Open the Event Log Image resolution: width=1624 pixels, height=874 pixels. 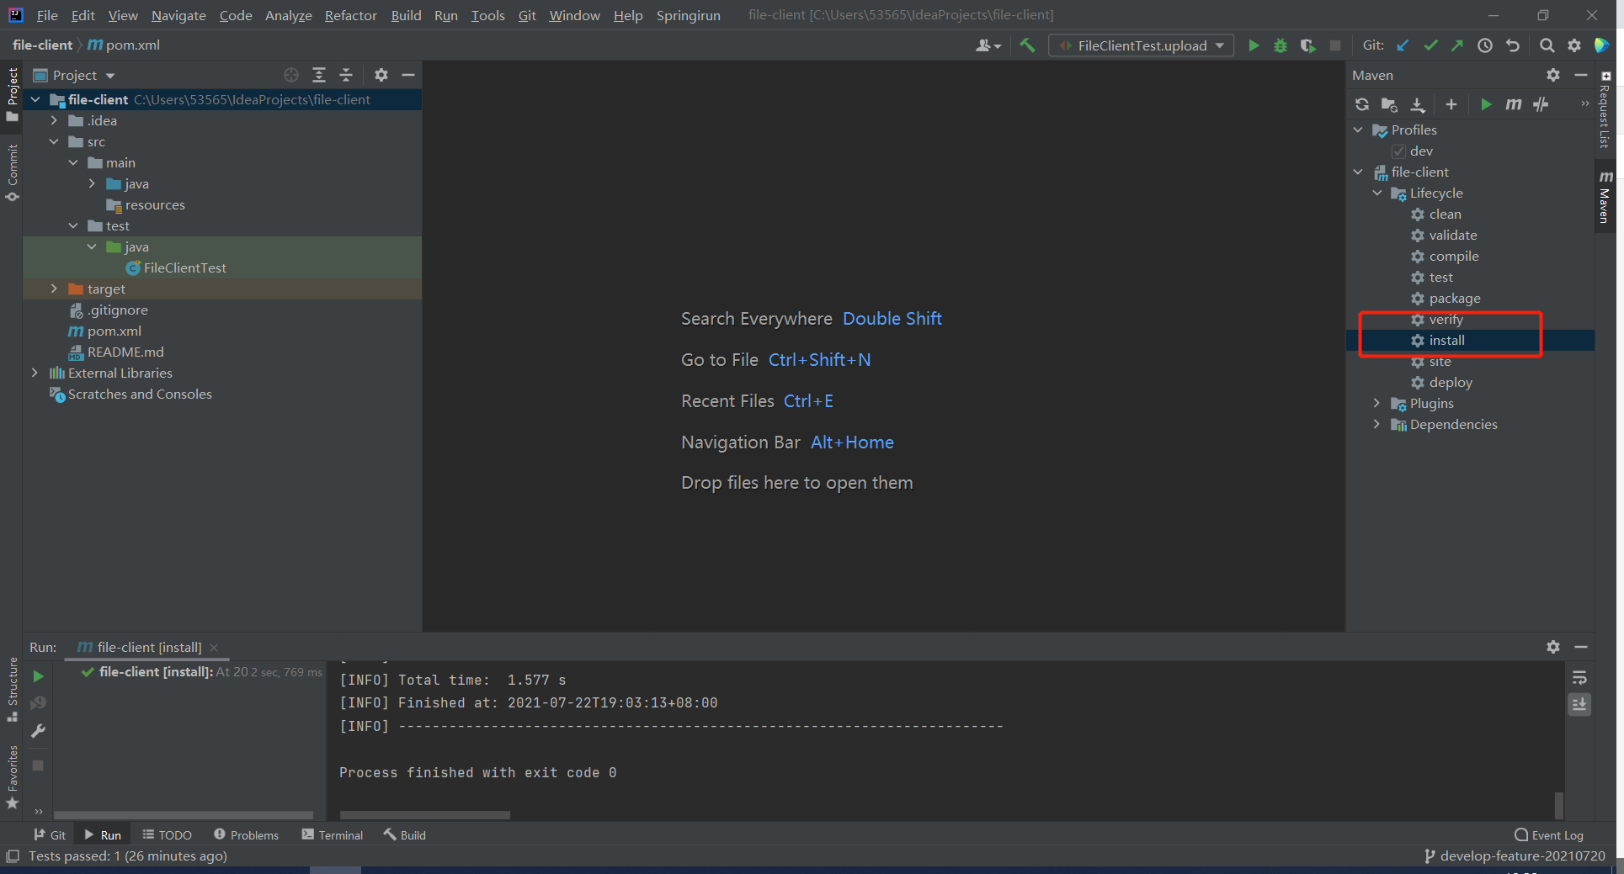pos(1548,834)
